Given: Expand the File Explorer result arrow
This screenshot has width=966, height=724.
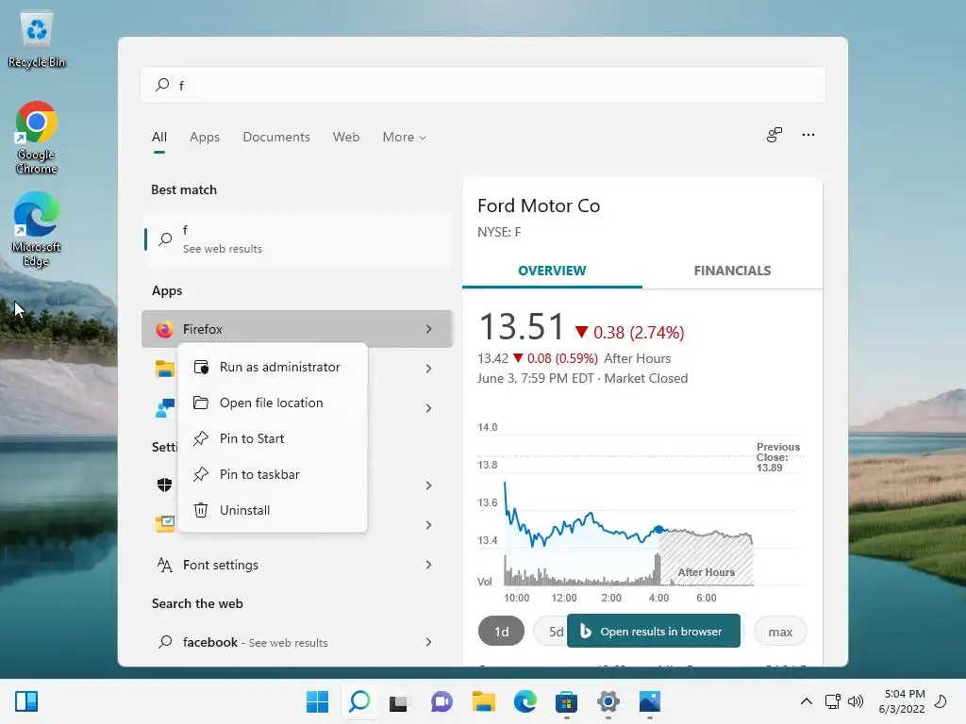Looking at the screenshot, I should [429, 369].
